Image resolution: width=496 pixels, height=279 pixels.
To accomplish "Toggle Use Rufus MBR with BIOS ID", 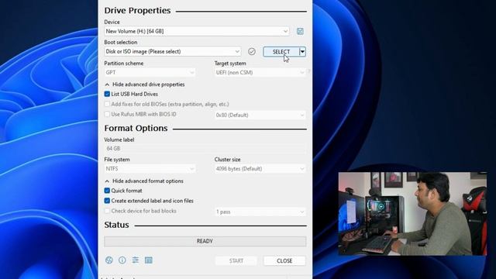I will [x=107, y=114].
